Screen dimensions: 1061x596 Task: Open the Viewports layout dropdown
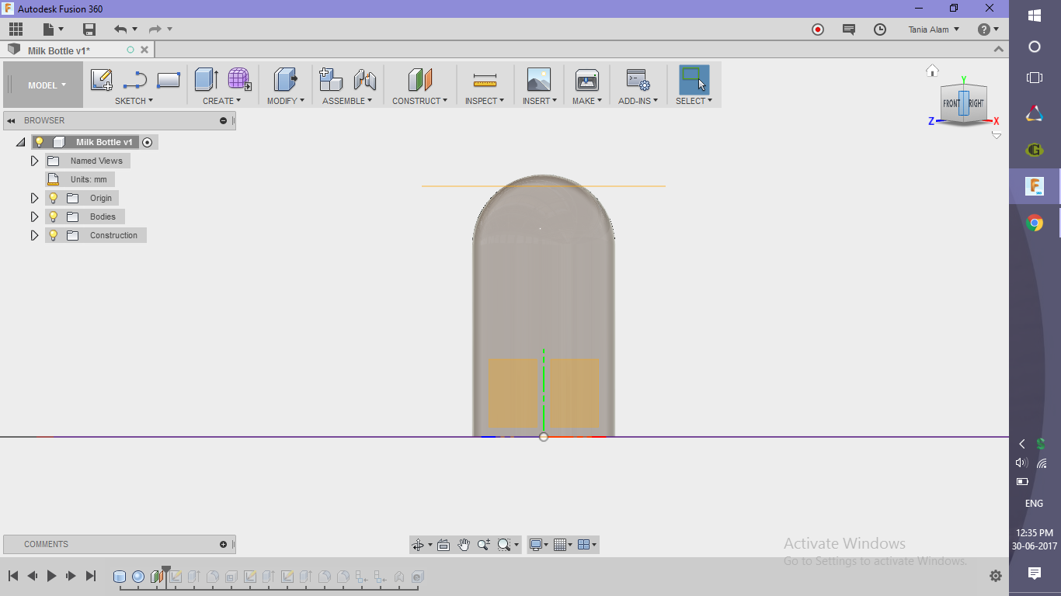[588, 545]
